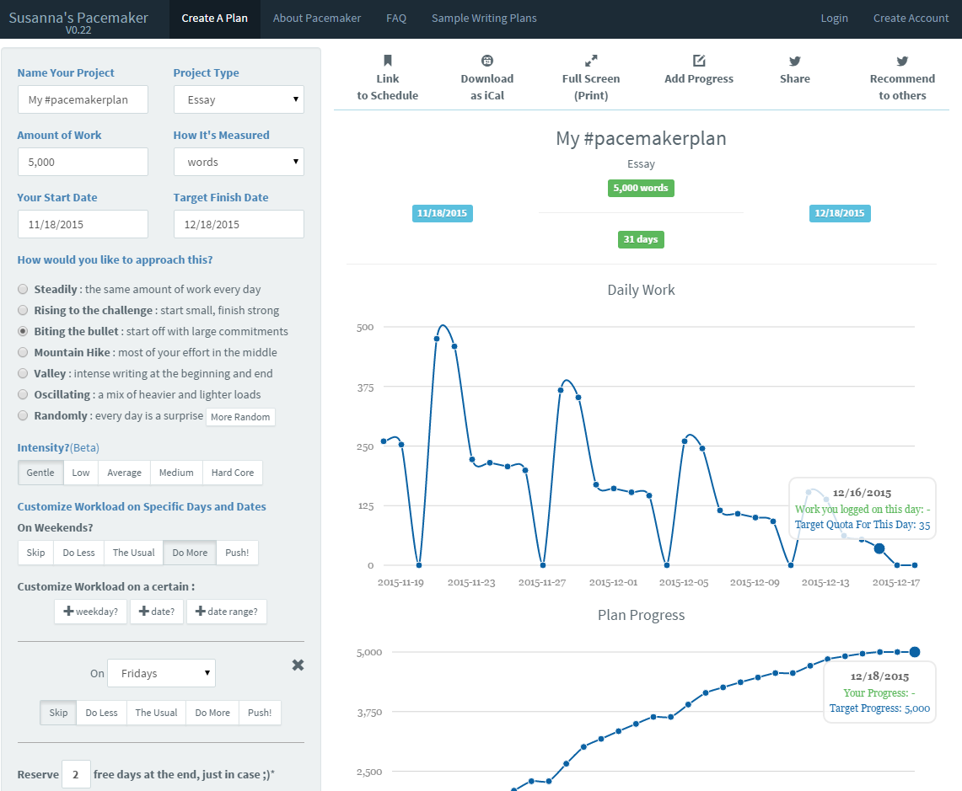Choose Do Less for Fridays
Viewport: 962px width, 791px height.
pos(102,713)
